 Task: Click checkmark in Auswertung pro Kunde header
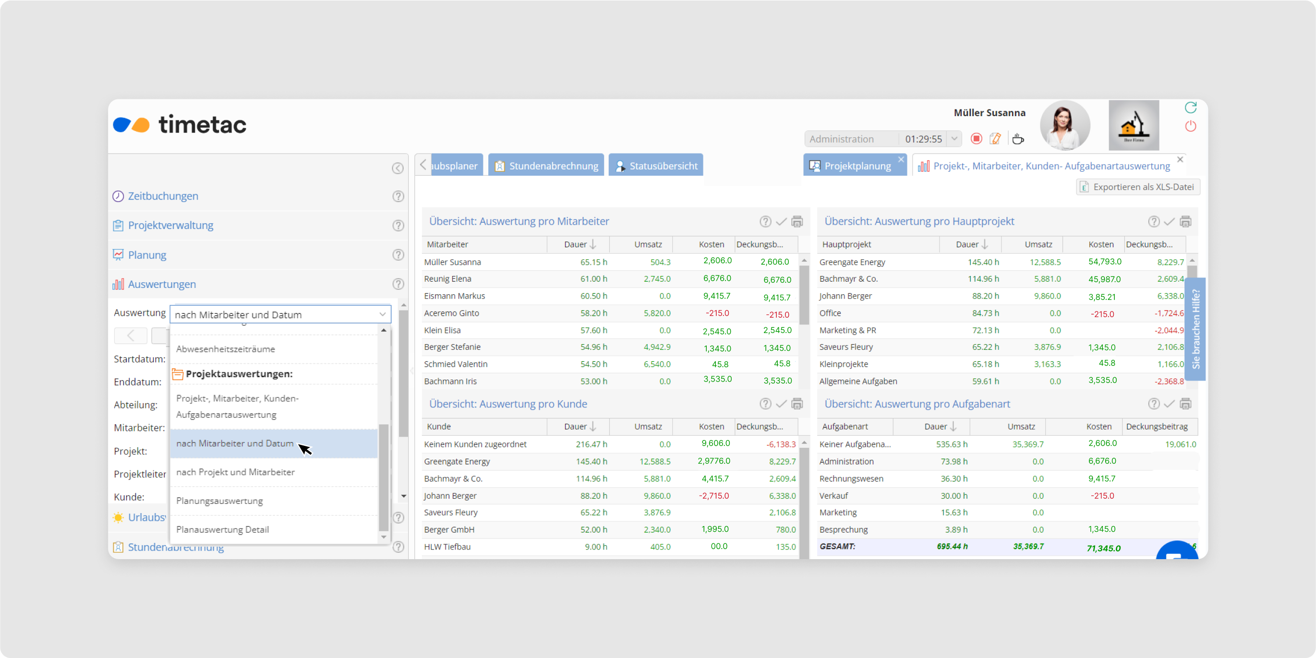[x=781, y=404]
